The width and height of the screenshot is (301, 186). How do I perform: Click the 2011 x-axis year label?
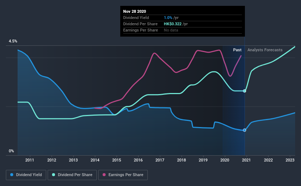tap(30, 160)
